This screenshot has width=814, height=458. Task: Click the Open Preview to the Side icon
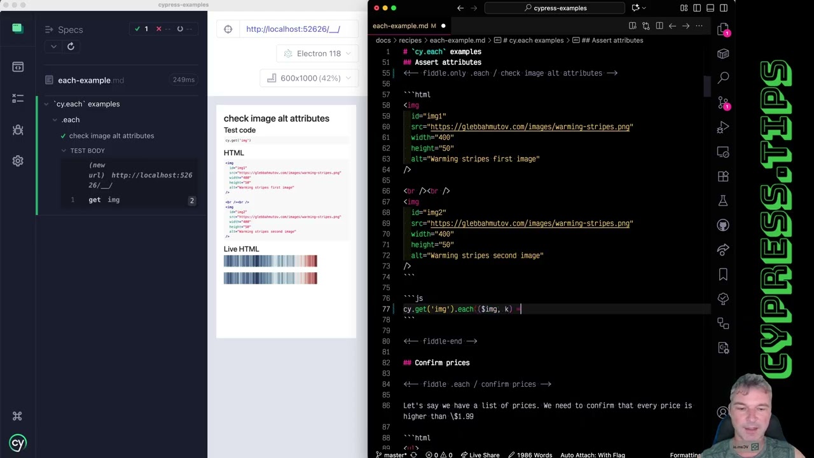coord(633,26)
